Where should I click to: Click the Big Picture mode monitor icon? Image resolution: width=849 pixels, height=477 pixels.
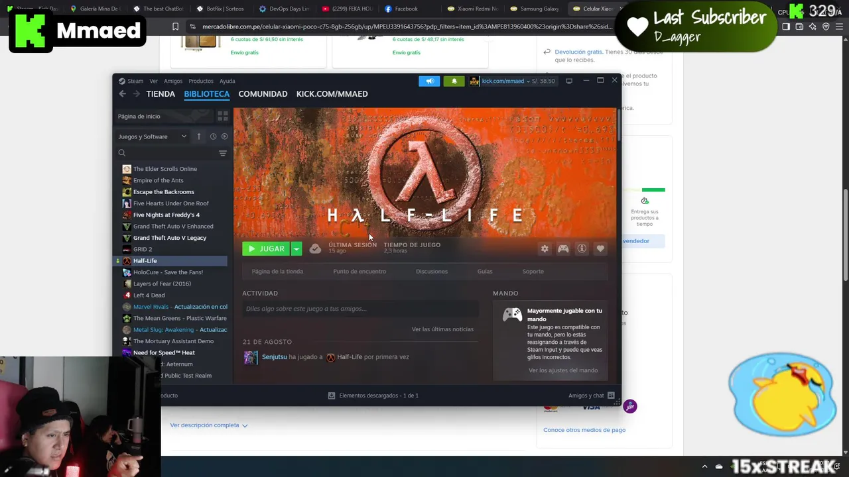tap(568, 81)
